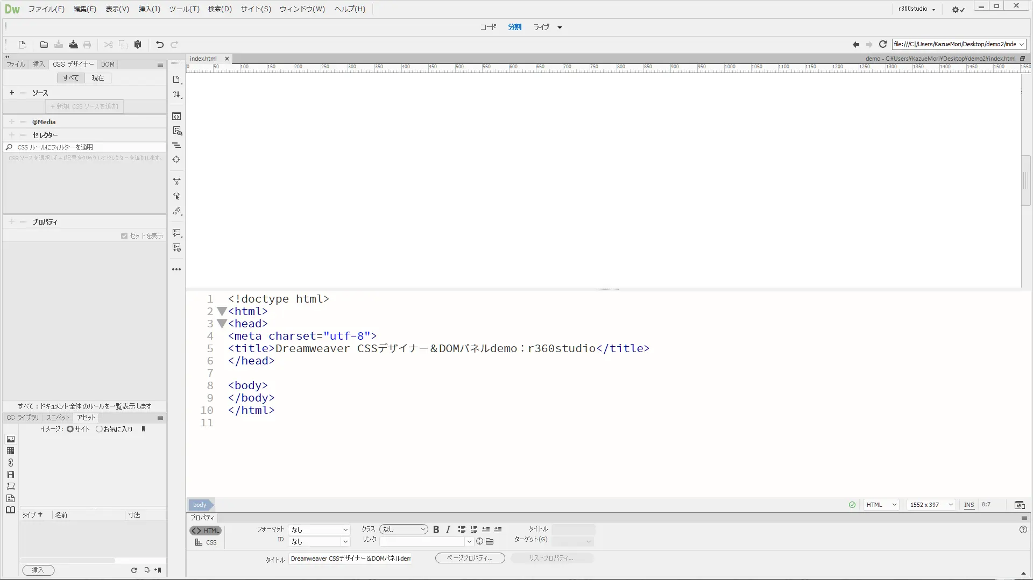
Task: Click the Italic formatting button
Action: click(448, 529)
